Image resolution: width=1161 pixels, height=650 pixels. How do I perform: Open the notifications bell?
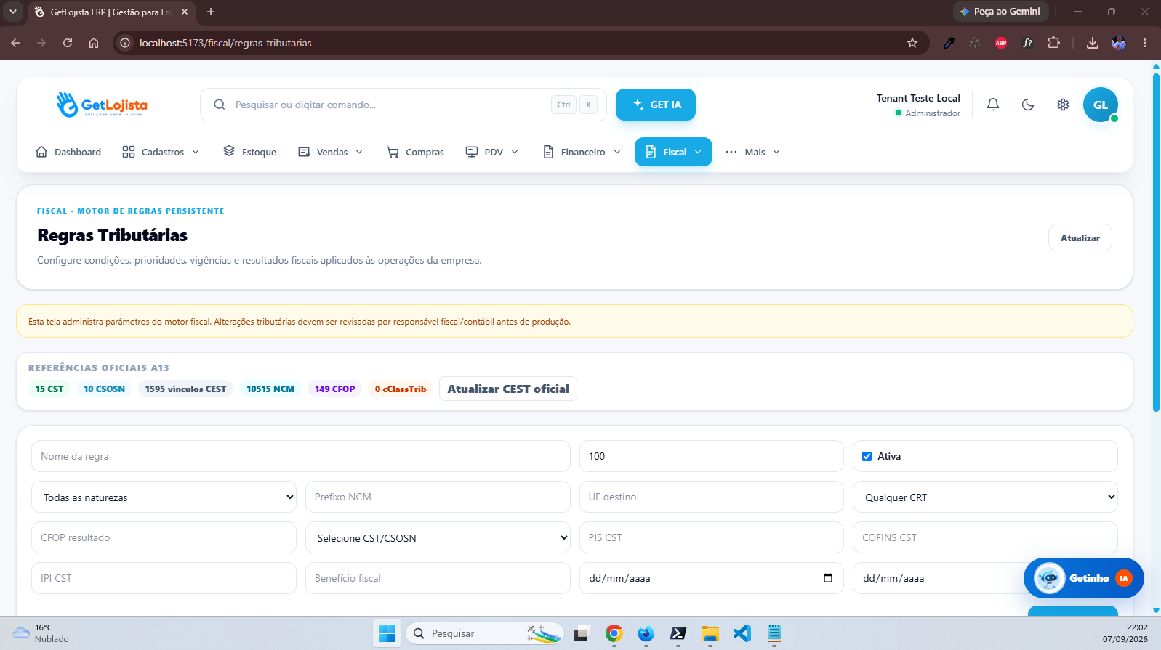(992, 105)
